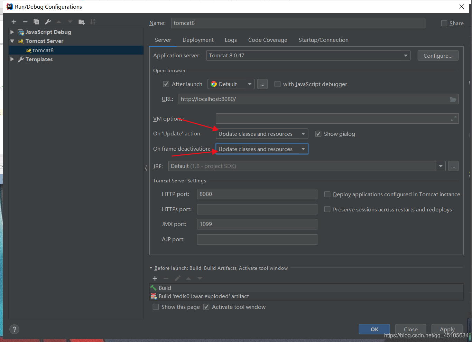Open Application server Tomcat 8.0.47 dropdown
472x342 pixels.
[x=308, y=56]
